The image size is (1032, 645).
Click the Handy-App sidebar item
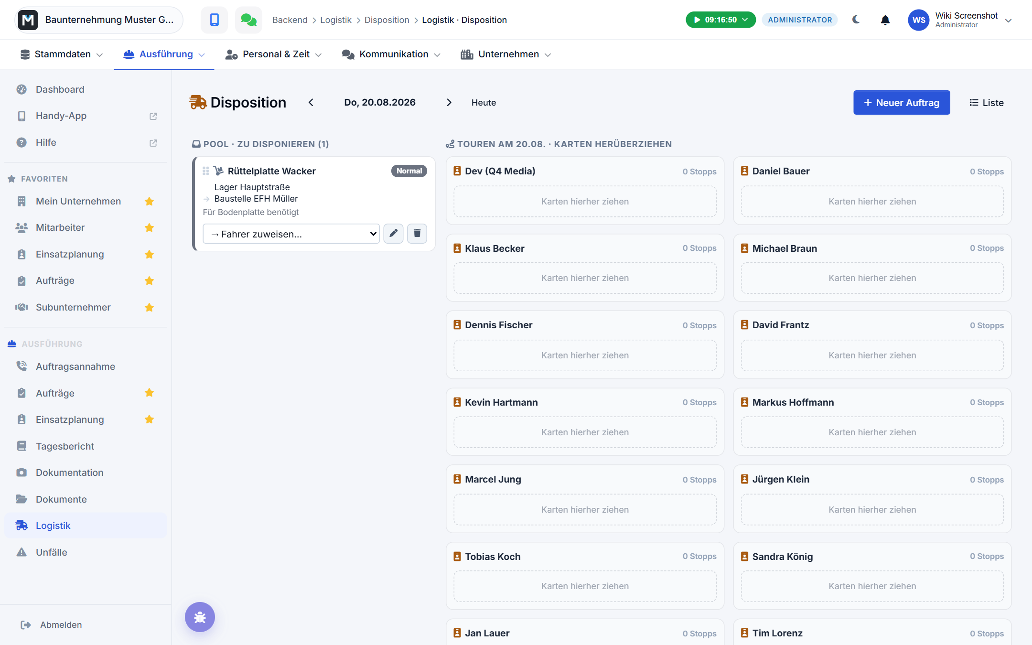[86, 116]
